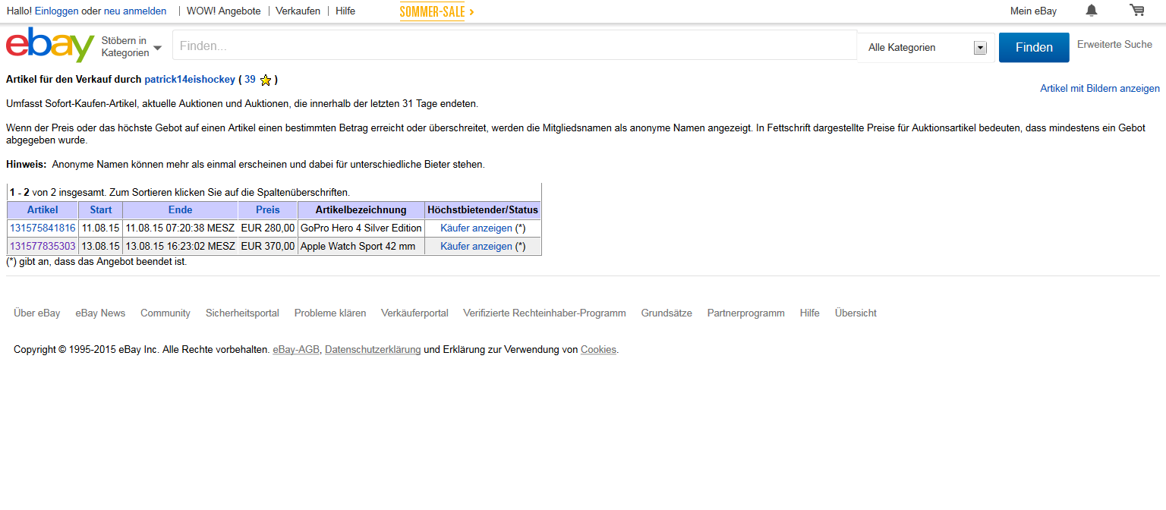Open item number 131577835303

[x=43, y=247]
